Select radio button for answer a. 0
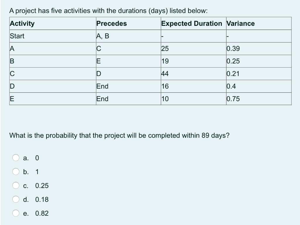This screenshot has width=300, height=225. pos(16,158)
